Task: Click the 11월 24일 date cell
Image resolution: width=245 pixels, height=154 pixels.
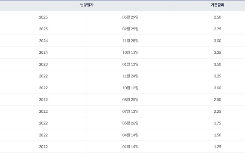Action: (x=130, y=76)
